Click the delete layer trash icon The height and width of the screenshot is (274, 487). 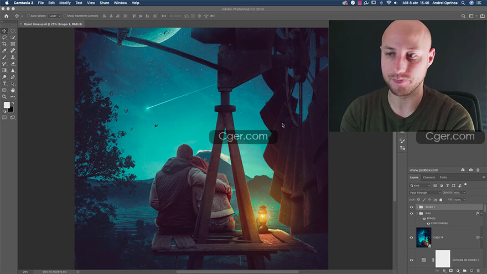click(x=478, y=271)
